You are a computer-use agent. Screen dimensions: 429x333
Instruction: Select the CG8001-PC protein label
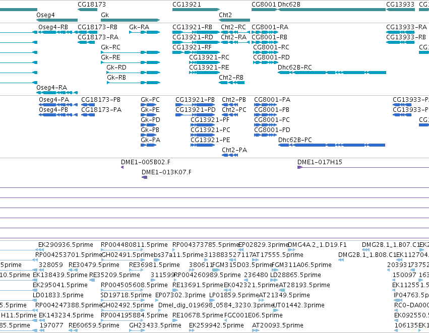[272, 120]
